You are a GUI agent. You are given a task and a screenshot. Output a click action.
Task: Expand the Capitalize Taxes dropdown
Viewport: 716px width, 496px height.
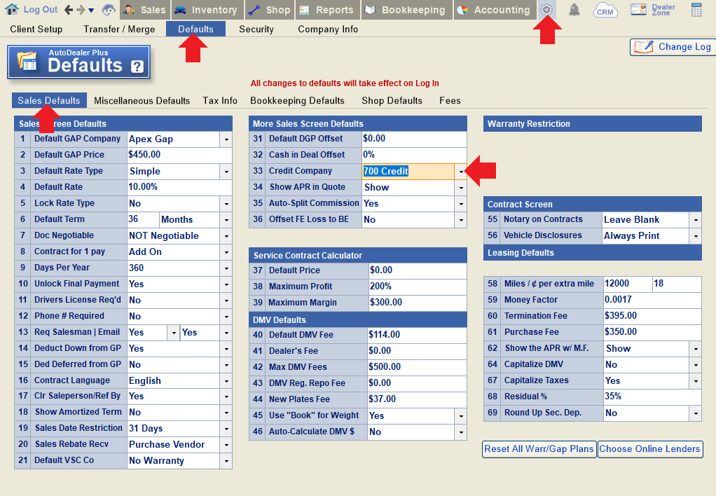coord(696,381)
